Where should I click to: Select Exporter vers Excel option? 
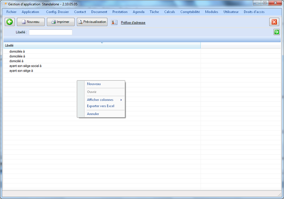coord(100,106)
